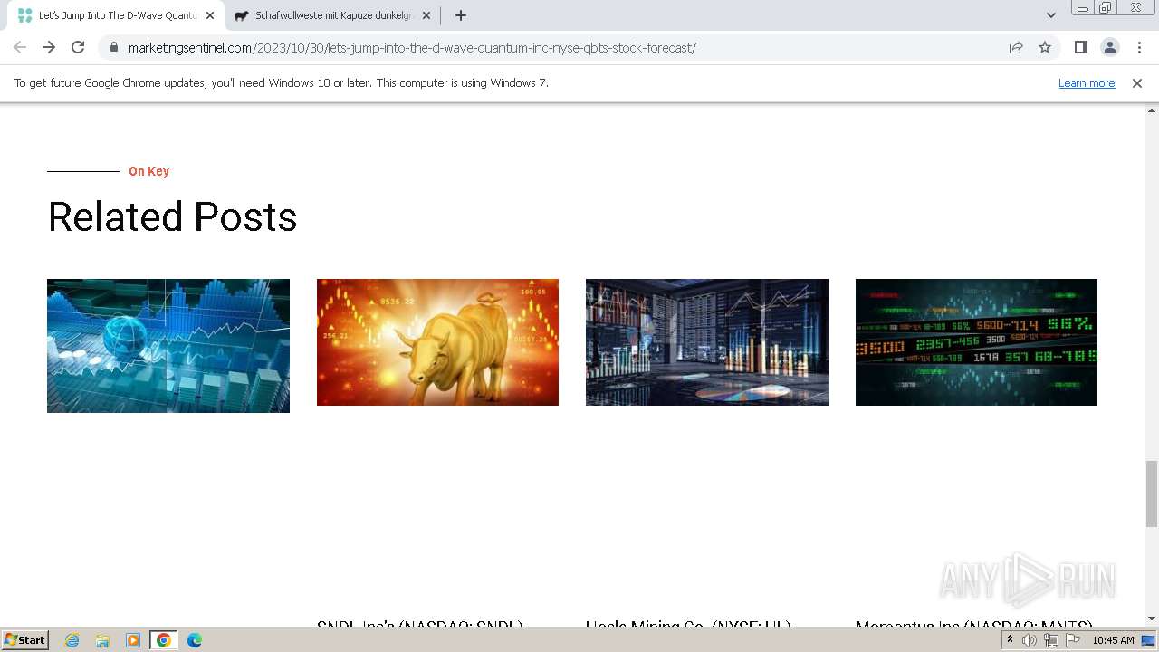Share this page from the address bar
This screenshot has height=652, width=1159.
tap(1016, 47)
